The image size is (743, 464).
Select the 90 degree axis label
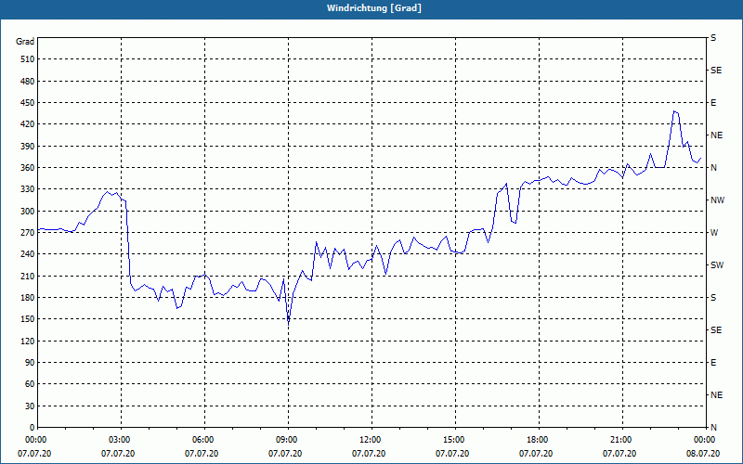(x=30, y=363)
